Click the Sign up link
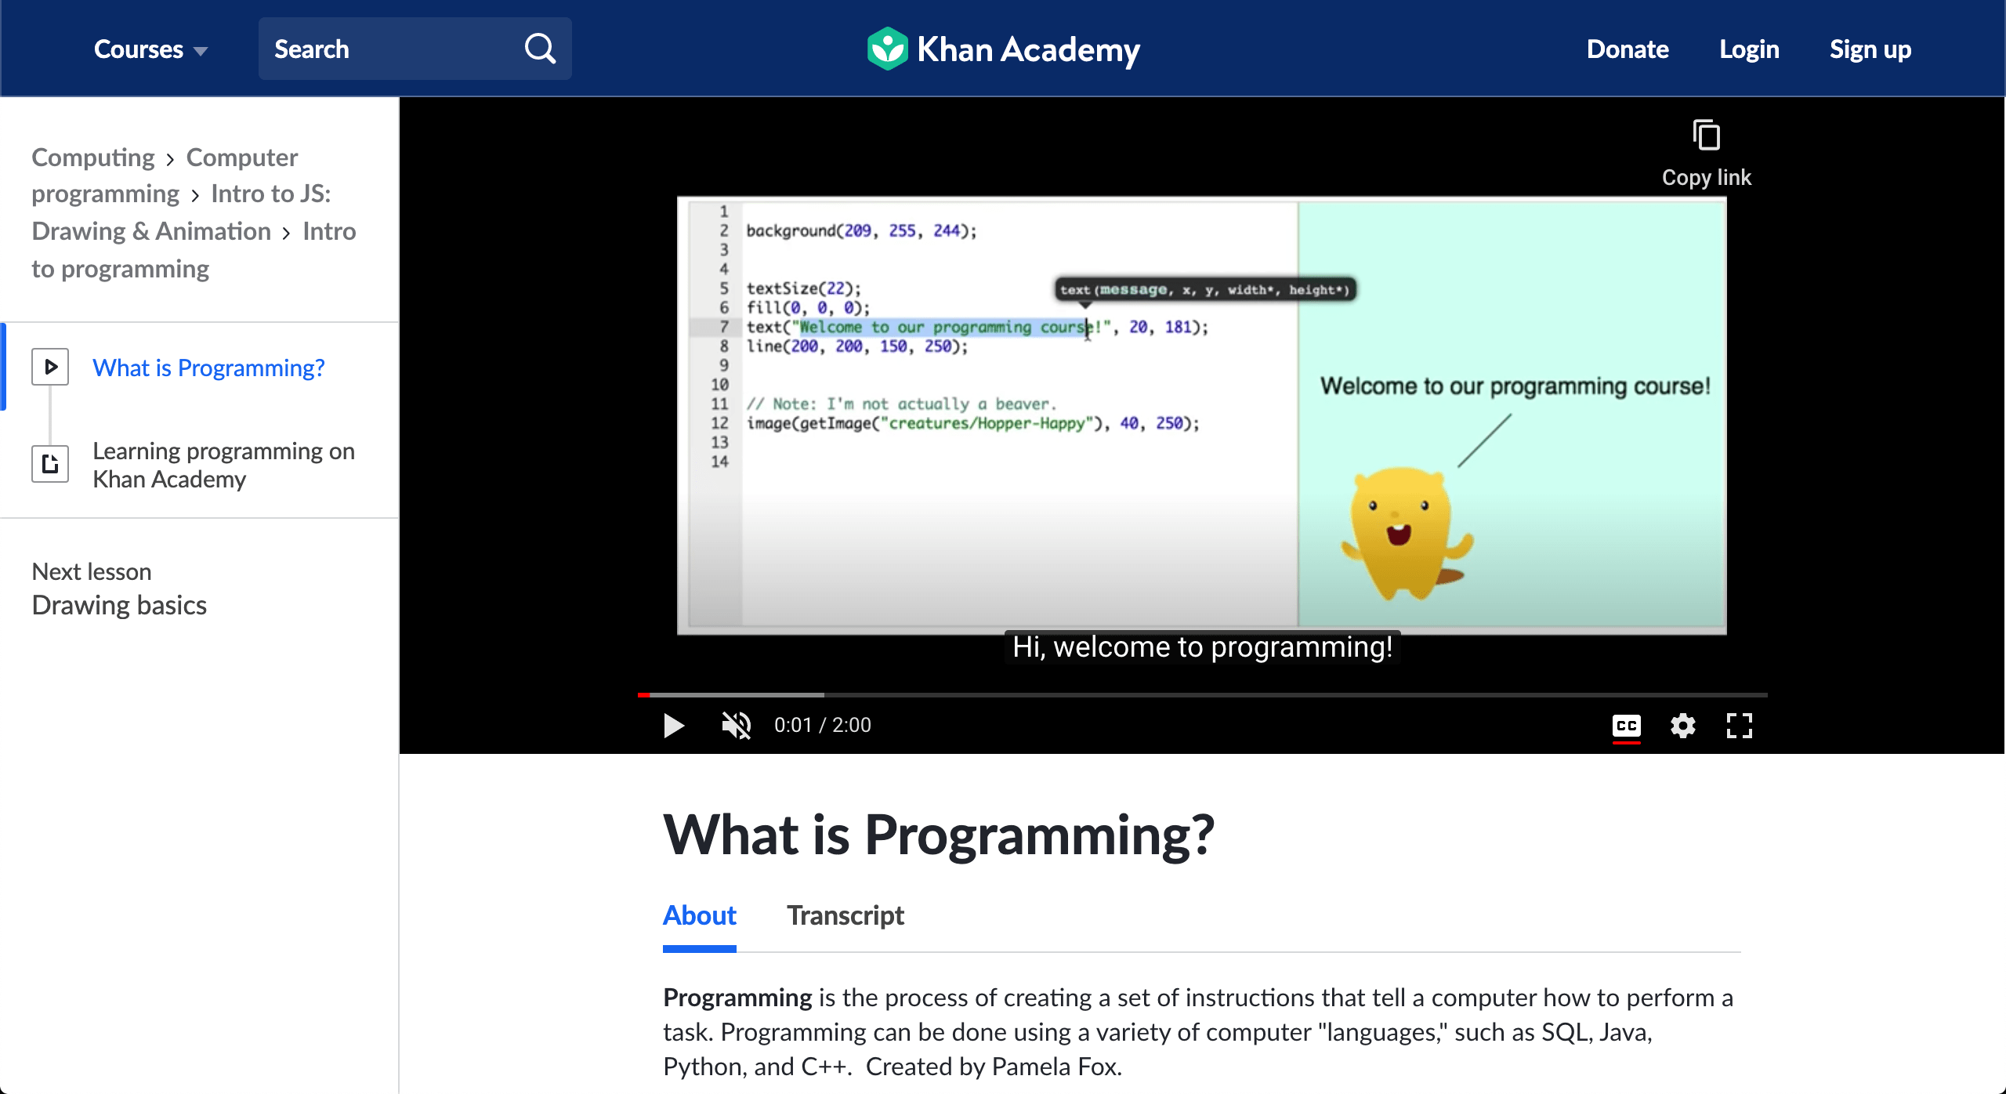Image resolution: width=2006 pixels, height=1094 pixels. [x=1870, y=49]
